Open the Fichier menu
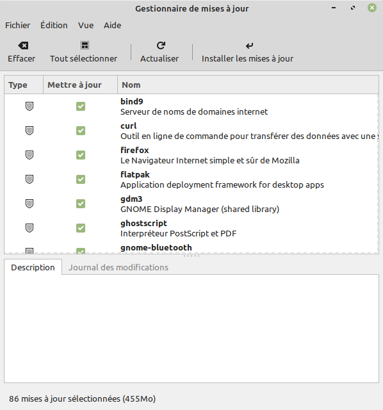Screen dimensions: 383x410 point(17,26)
